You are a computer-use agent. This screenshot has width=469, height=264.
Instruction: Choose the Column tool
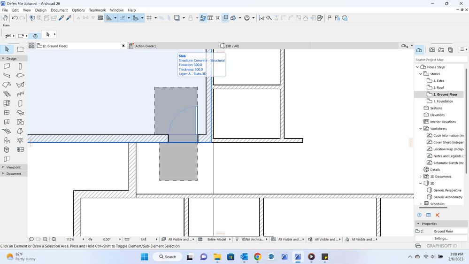coord(20,66)
